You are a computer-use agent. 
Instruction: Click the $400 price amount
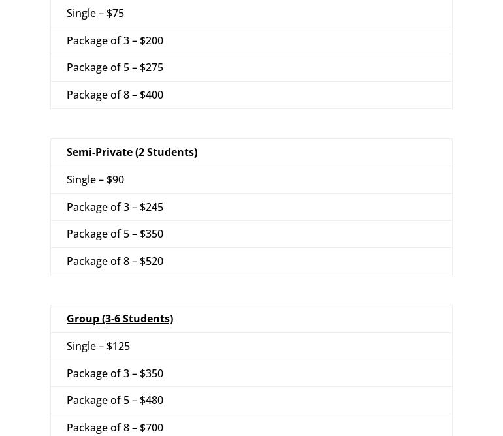[x=152, y=95]
